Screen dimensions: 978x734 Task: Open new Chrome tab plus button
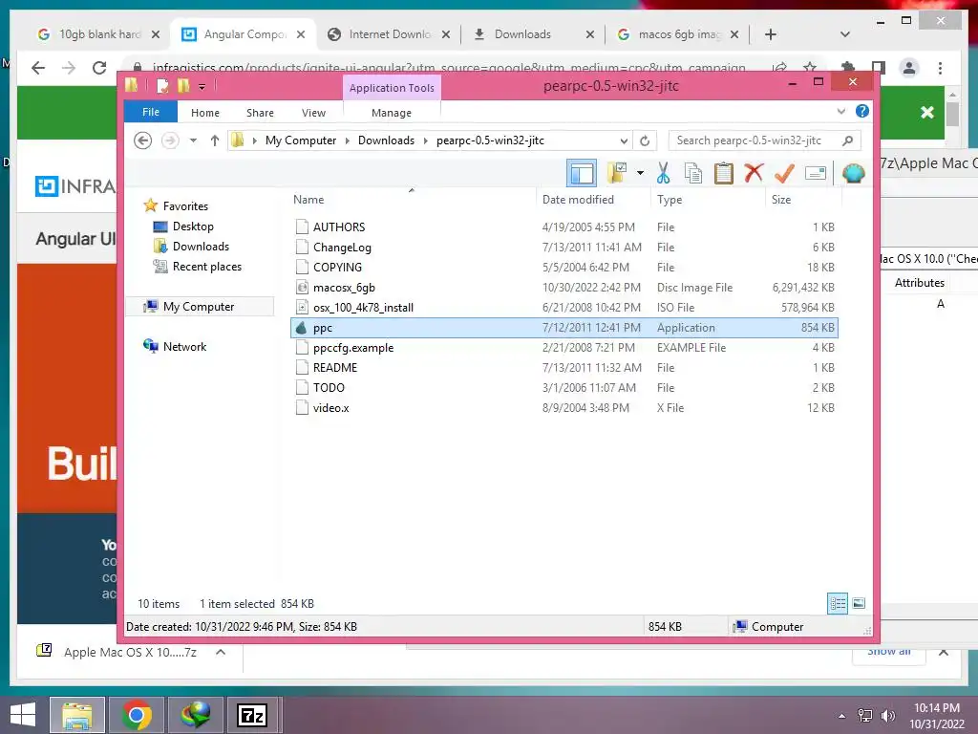pyautogui.click(x=771, y=34)
